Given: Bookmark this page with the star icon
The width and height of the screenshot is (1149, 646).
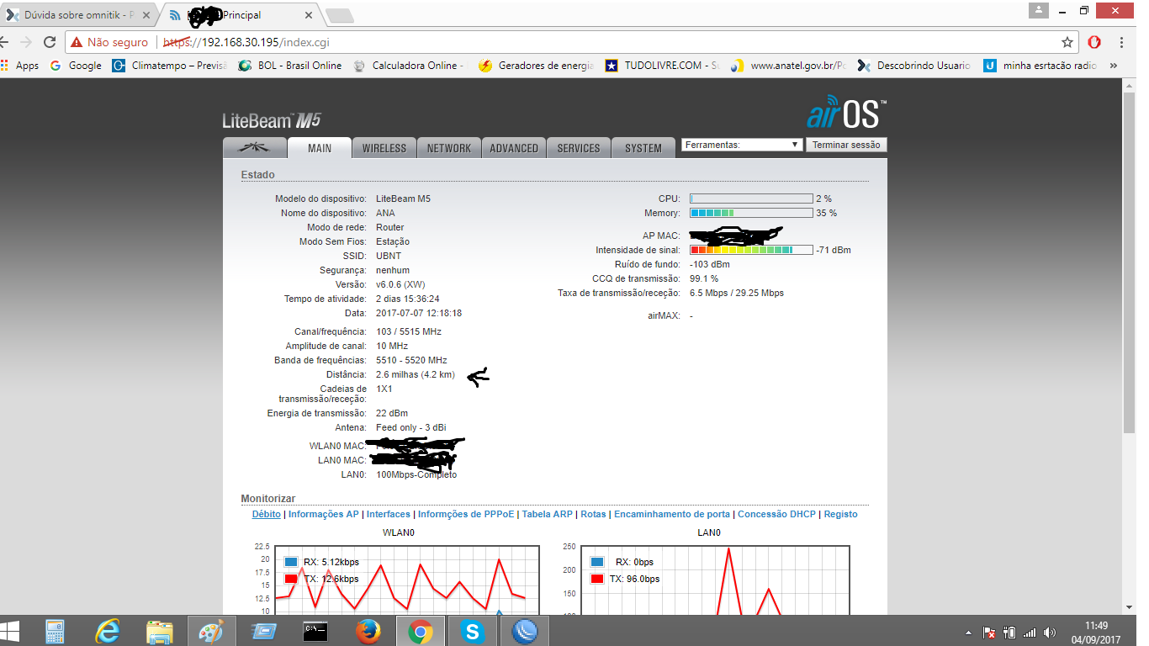Looking at the screenshot, I should click(1067, 42).
